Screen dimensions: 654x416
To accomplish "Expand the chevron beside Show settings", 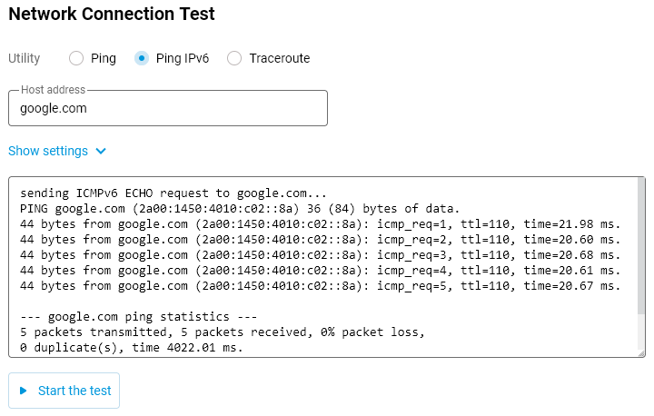I will click(101, 151).
